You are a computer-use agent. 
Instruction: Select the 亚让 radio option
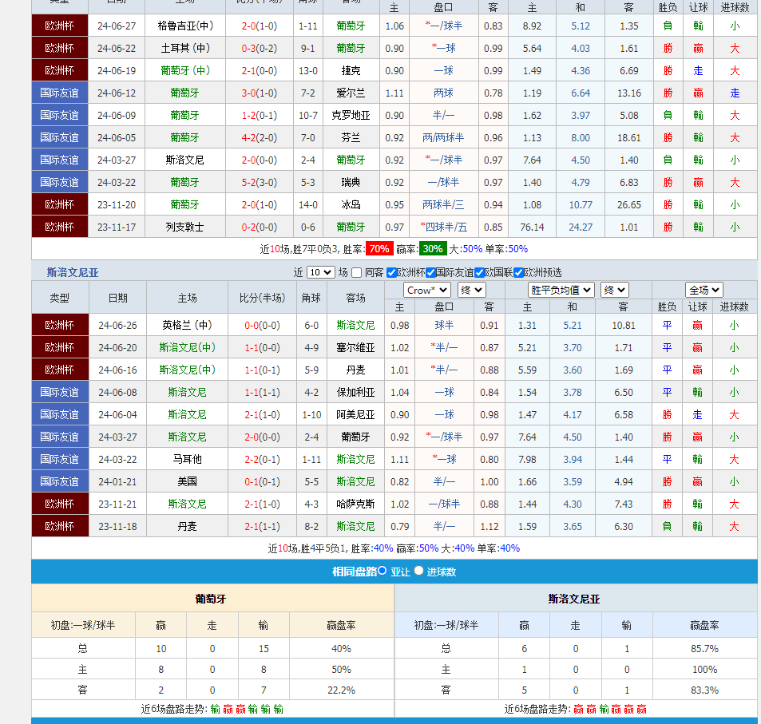381,572
